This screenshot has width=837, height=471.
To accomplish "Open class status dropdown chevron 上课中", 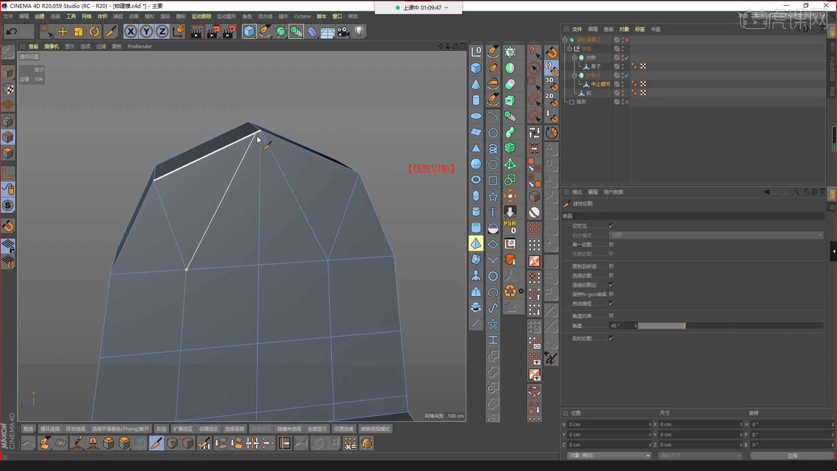I will [x=446, y=7].
